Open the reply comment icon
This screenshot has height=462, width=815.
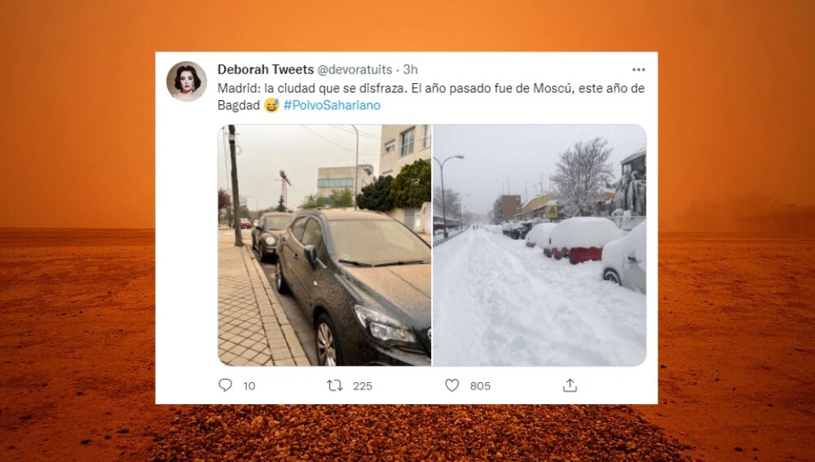[x=225, y=385]
